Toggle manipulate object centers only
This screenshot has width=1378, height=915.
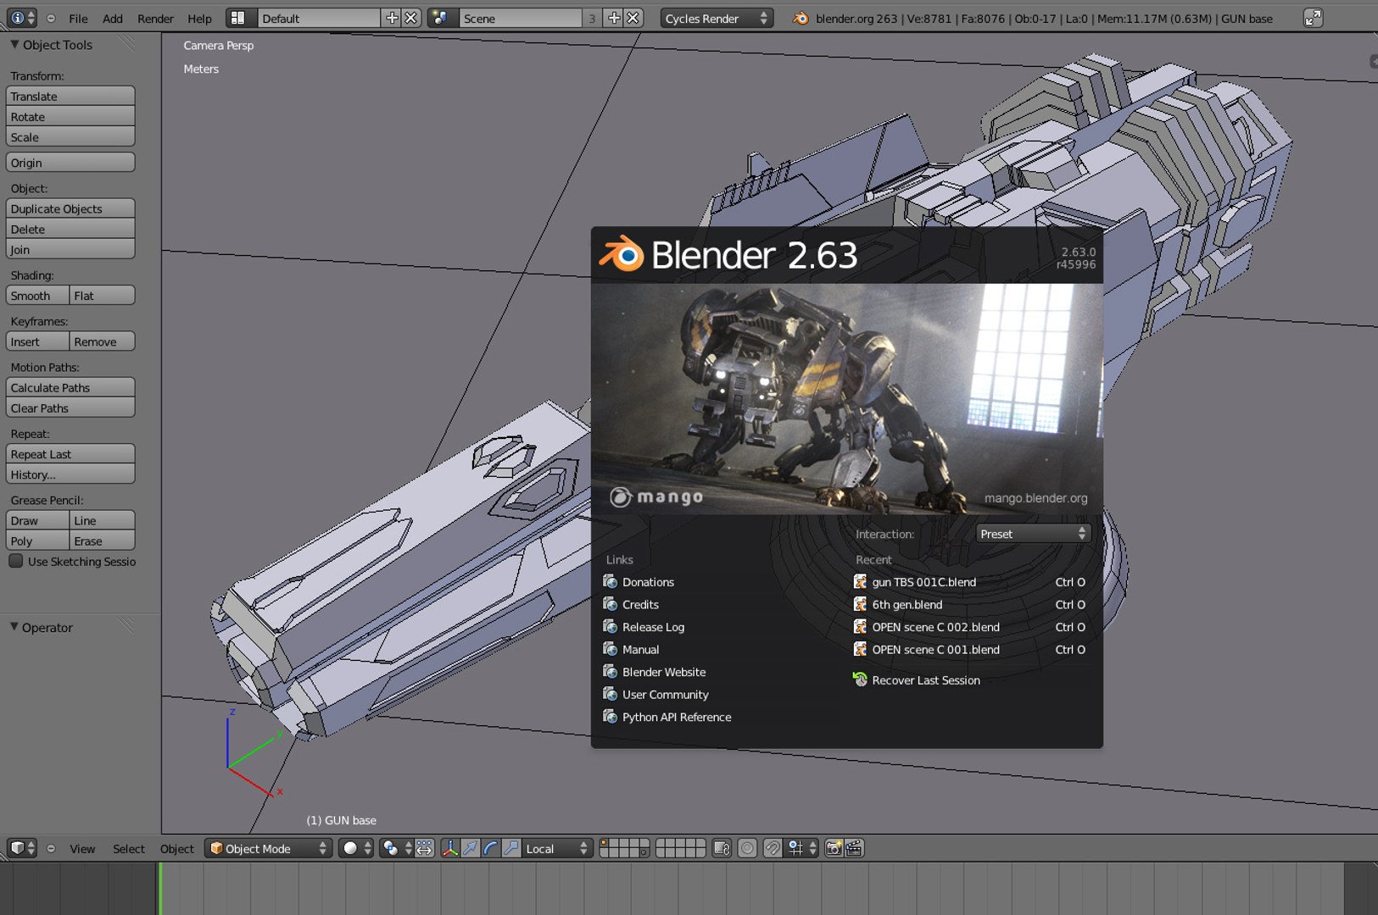click(425, 848)
